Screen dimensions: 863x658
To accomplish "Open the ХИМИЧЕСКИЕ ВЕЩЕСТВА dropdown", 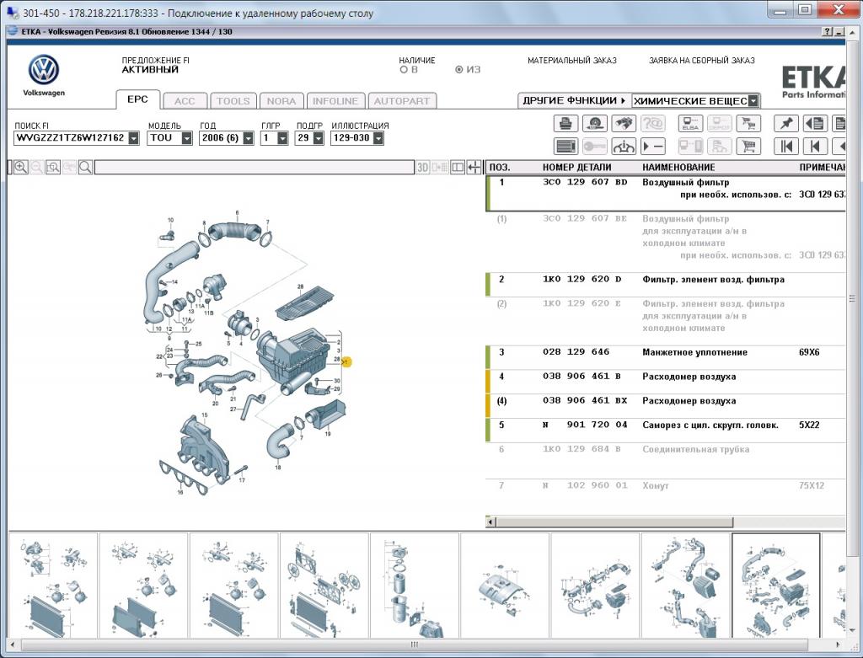I will click(x=753, y=101).
